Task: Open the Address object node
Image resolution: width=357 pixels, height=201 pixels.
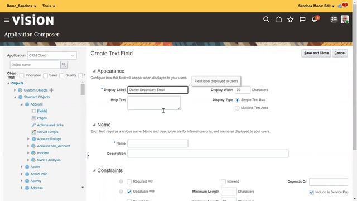Action: [x=36, y=188]
